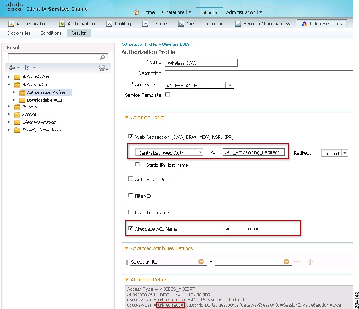Click the Airespace ACL Name text field
The height and width of the screenshot is (309, 359).
(x=259, y=228)
